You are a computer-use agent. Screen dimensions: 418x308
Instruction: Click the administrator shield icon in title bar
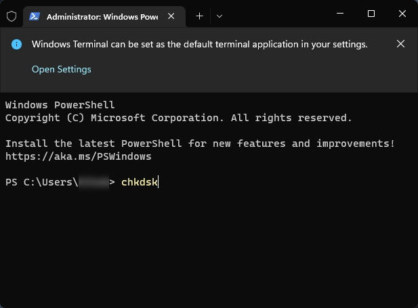coord(11,15)
